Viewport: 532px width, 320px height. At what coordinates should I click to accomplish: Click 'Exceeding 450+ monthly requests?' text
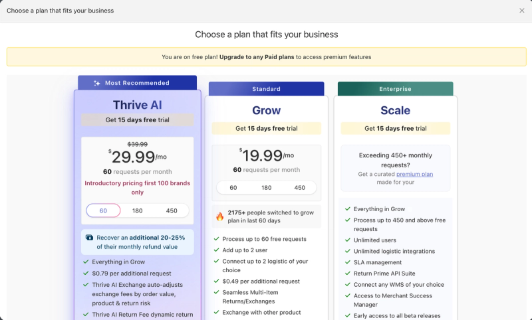(395, 160)
